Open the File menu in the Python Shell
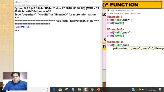This screenshot has height=92, width=164. coord(16,5)
